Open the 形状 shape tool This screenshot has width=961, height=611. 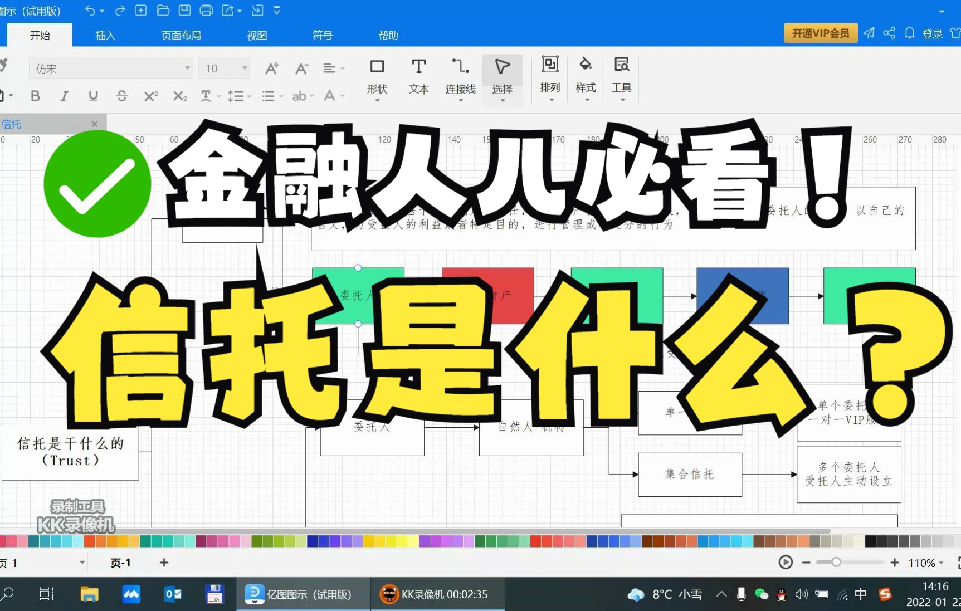377,79
